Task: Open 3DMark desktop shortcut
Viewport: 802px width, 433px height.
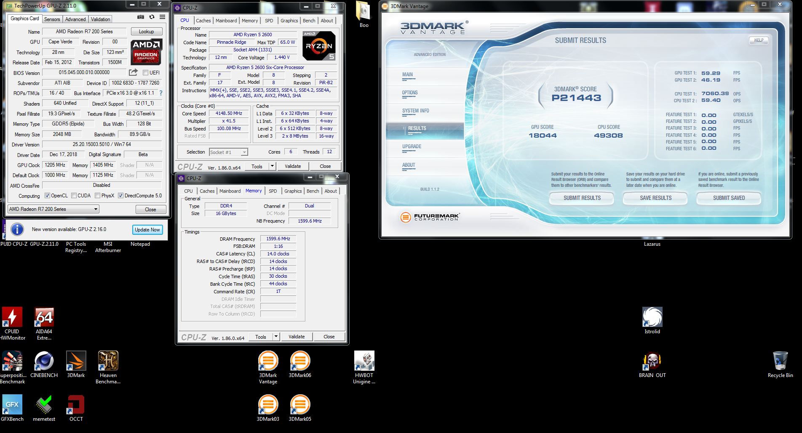Action: pos(76,364)
